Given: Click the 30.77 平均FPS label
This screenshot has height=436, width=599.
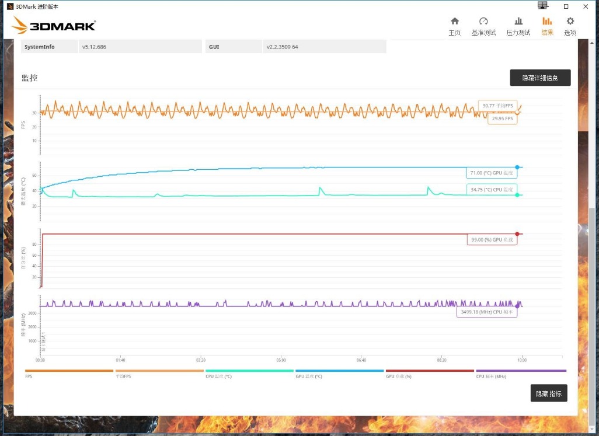Looking at the screenshot, I should click(x=496, y=105).
